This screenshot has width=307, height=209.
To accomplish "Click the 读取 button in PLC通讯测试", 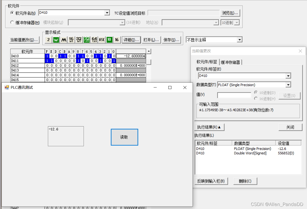I will (124, 137).
